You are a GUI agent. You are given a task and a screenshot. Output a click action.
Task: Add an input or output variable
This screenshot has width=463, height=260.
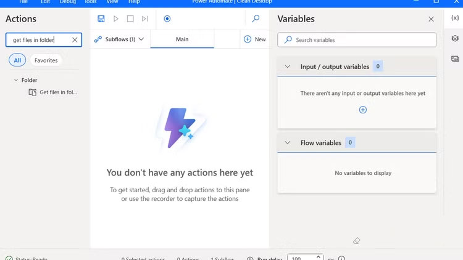pyautogui.click(x=363, y=110)
